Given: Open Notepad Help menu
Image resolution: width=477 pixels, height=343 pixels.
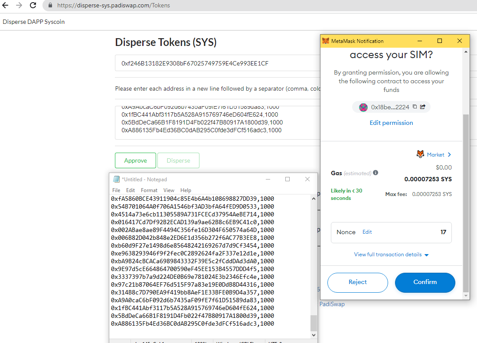Looking at the screenshot, I should [186, 190].
